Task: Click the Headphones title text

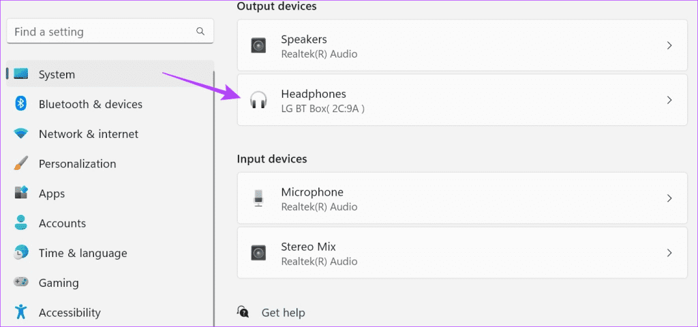Action: pos(314,94)
